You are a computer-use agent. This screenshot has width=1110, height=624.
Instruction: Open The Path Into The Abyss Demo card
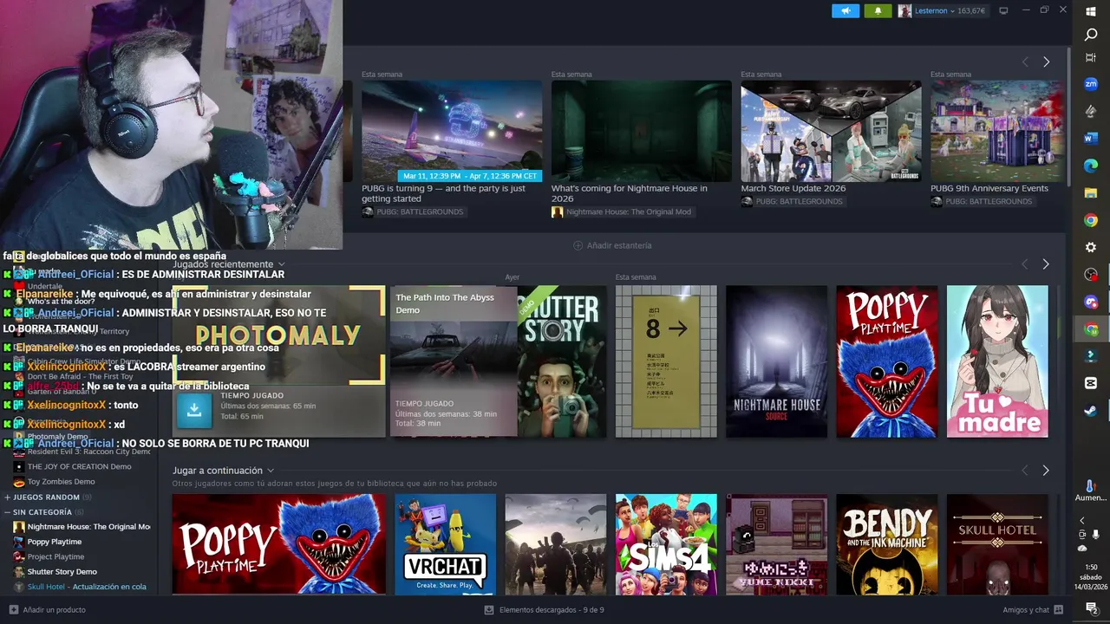click(x=454, y=361)
